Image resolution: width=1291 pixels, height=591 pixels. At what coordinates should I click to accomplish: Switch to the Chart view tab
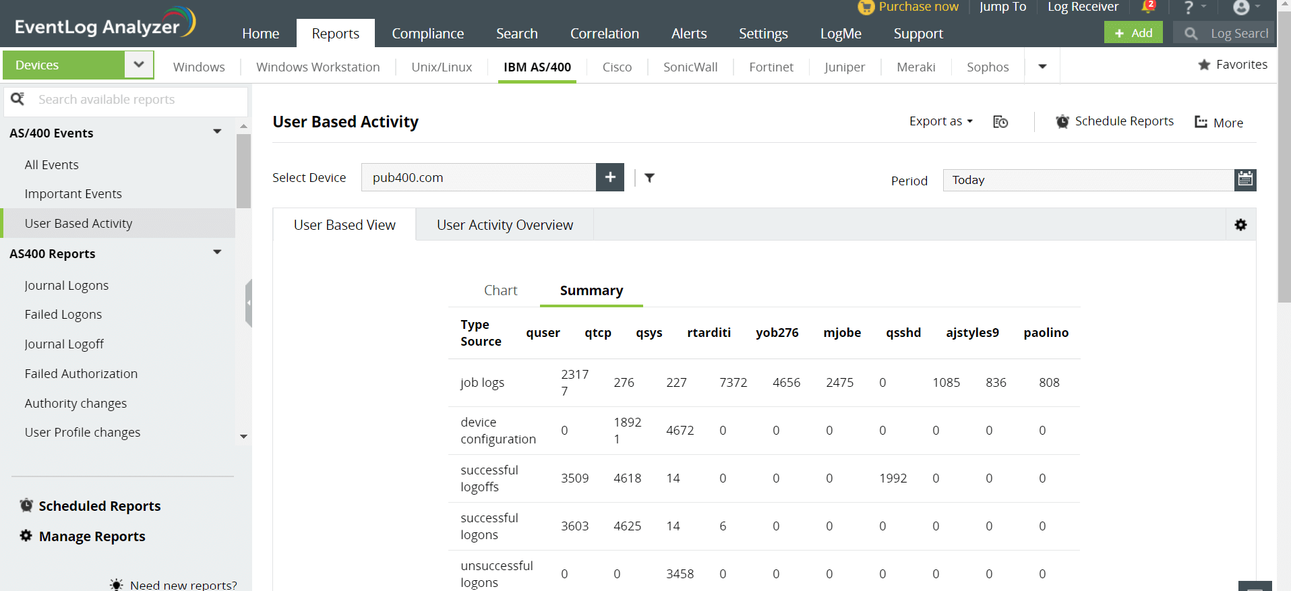tap(501, 290)
